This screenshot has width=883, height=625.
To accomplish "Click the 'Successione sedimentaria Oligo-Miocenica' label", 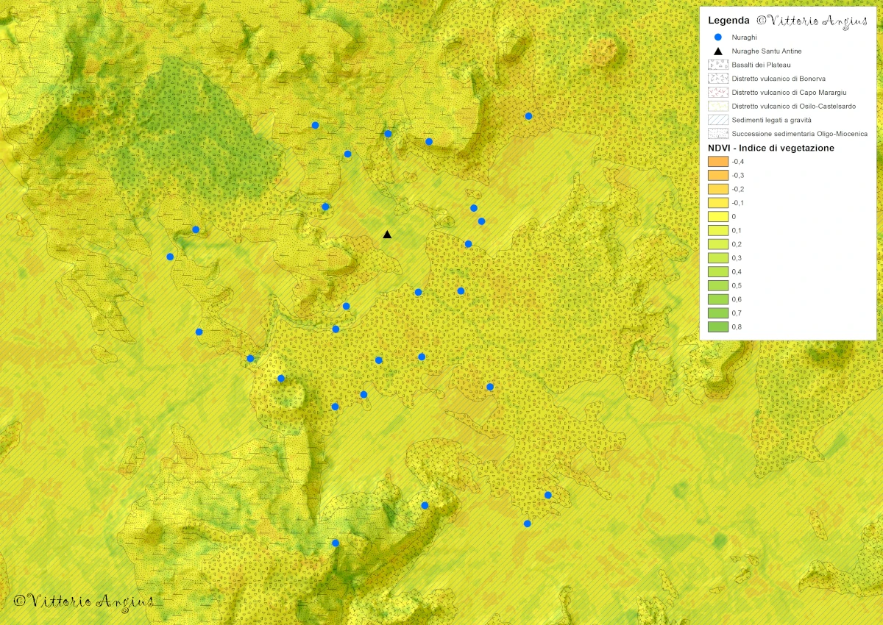I will coord(800,134).
